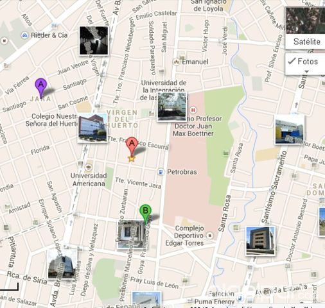Open the dark alley photo thumbnail

94,40
